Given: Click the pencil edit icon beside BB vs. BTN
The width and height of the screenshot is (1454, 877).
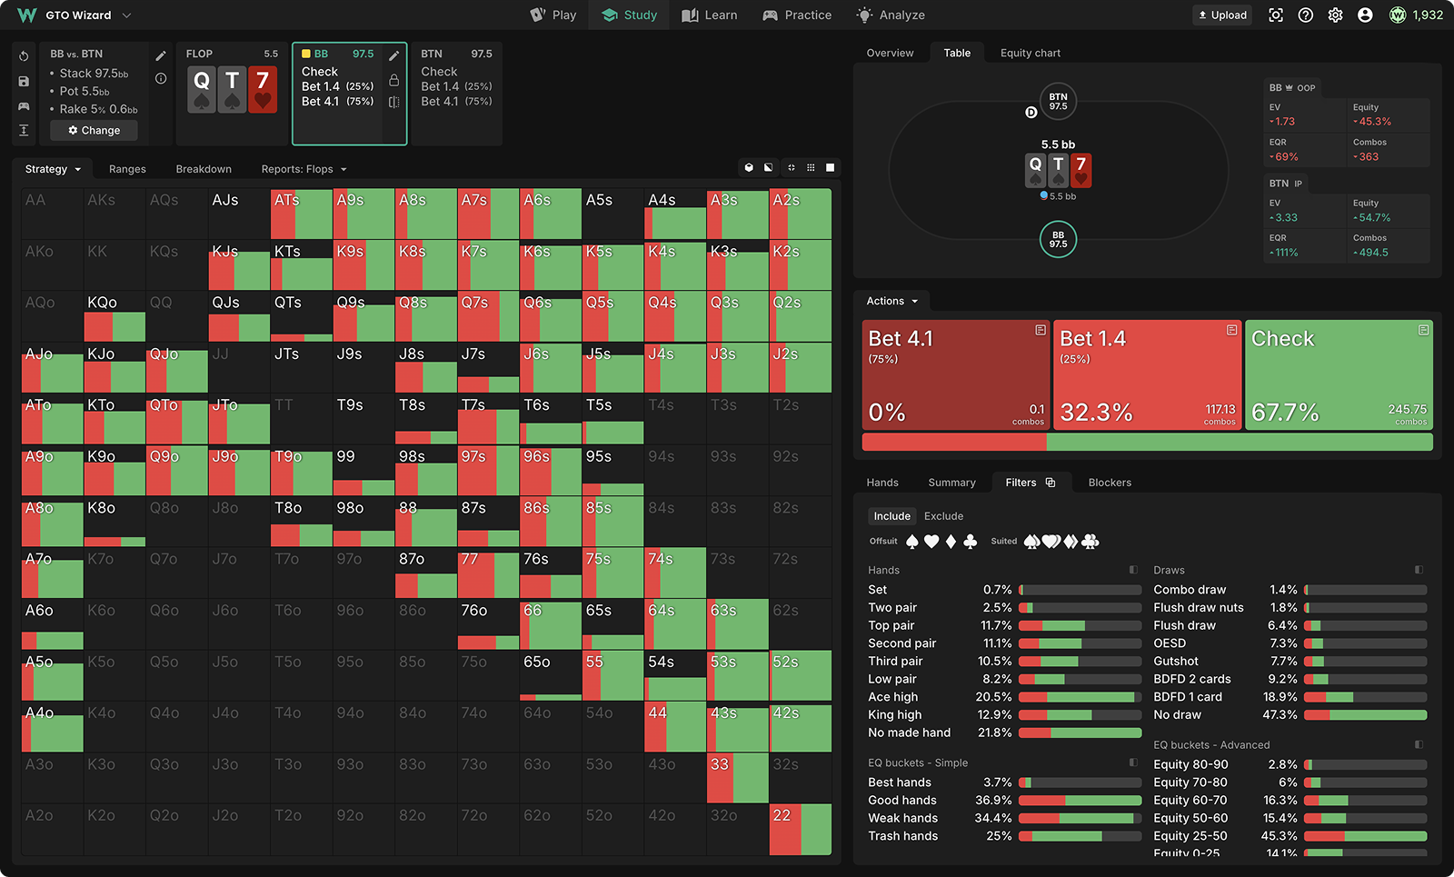Looking at the screenshot, I should [161, 55].
